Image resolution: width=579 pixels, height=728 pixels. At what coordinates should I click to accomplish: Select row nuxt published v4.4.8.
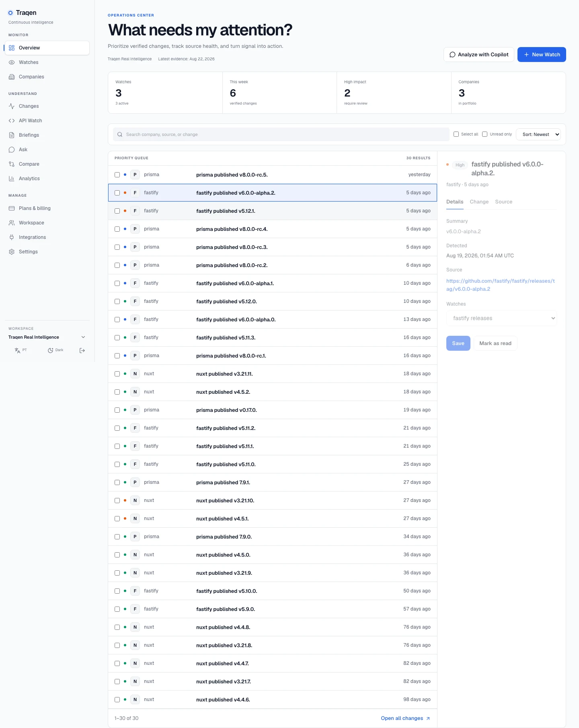273,627
